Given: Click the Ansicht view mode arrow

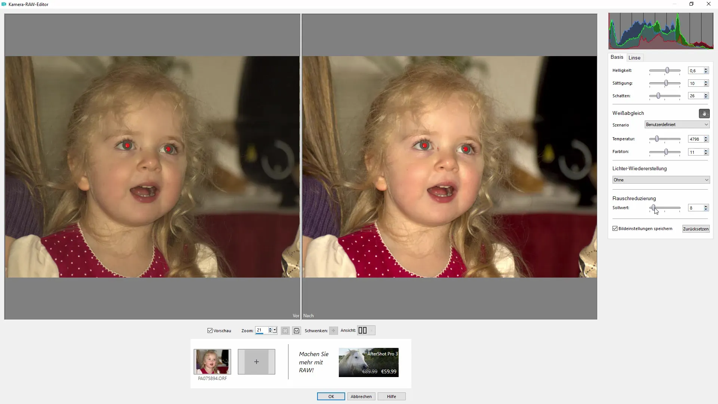Looking at the screenshot, I should pos(371,330).
